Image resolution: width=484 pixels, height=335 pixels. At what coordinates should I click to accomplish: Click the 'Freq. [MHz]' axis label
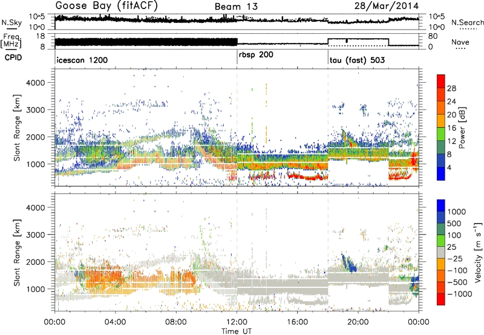pyautogui.click(x=11, y=41)
